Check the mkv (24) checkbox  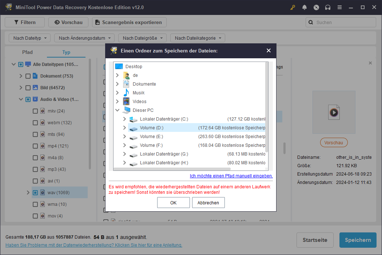[35, 111]
